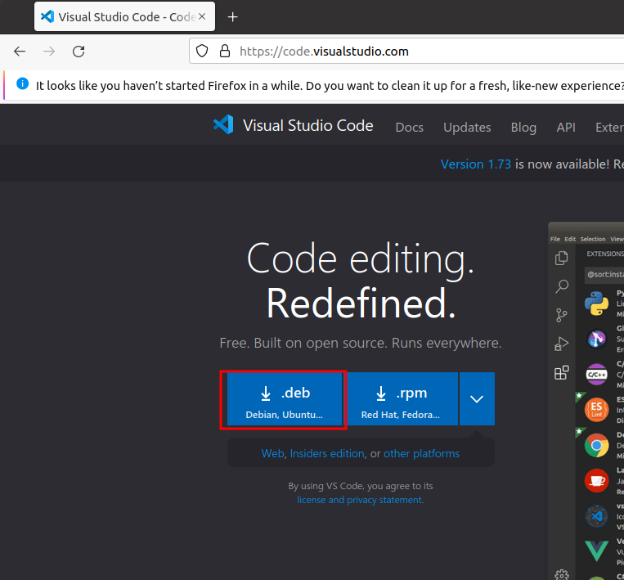Click the Explorer files icon in preview

(562, 258)
